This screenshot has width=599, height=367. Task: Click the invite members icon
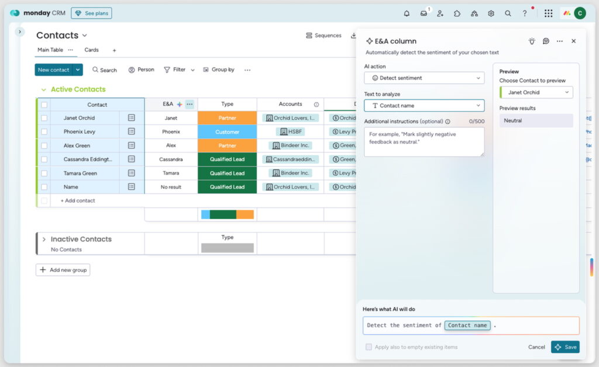(x=440, y=13)
